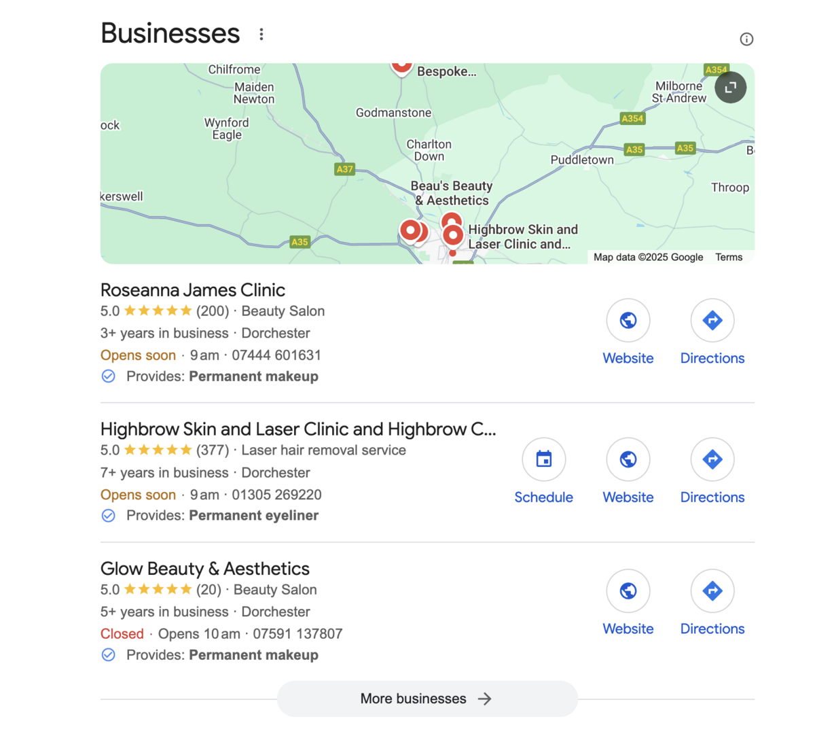Select the Beau's Beauty & Aesthetics map label
815x738 pixels.
(452, 193)
